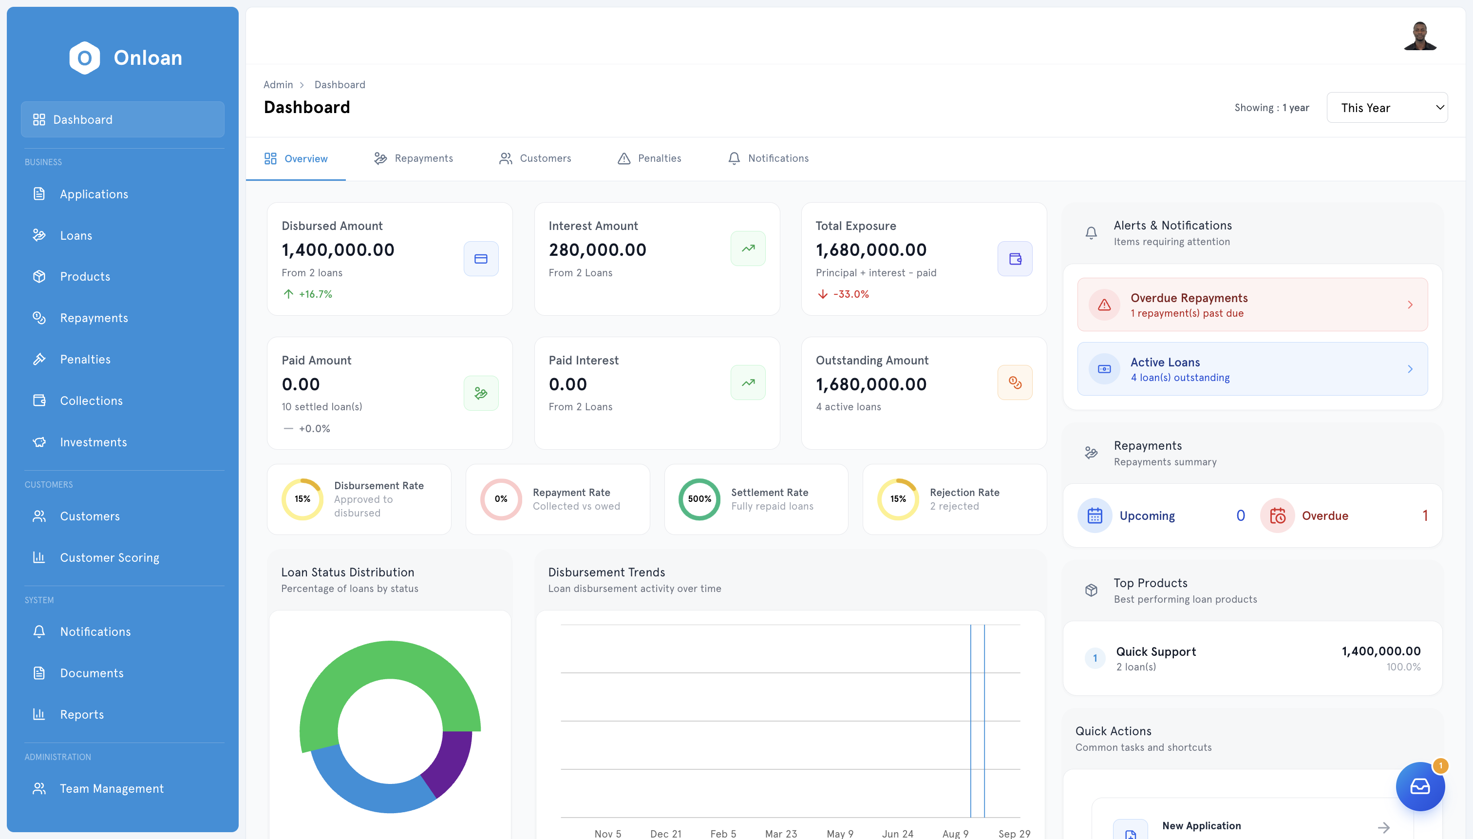The image size is (1473, 839).
Task: Open Customers in the left sidebar
Action: [x=123, y=516]
